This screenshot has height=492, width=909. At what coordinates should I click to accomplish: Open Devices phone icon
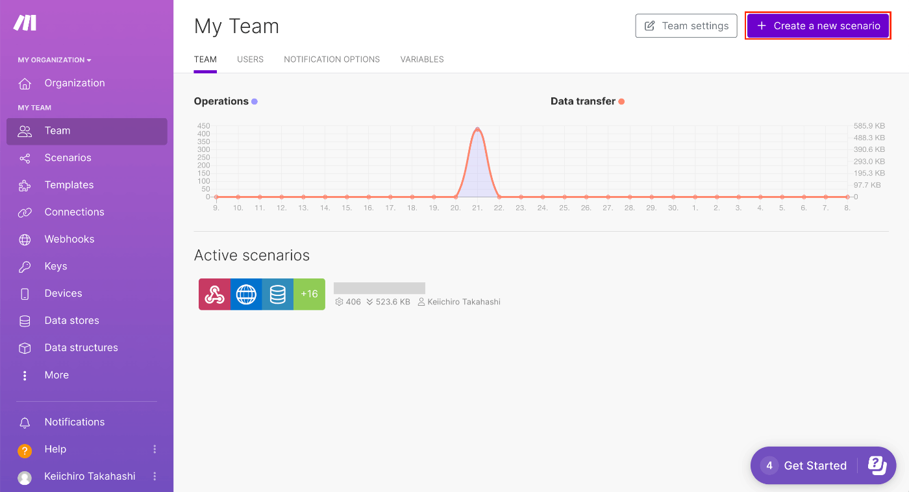click(x=25, y=294)
